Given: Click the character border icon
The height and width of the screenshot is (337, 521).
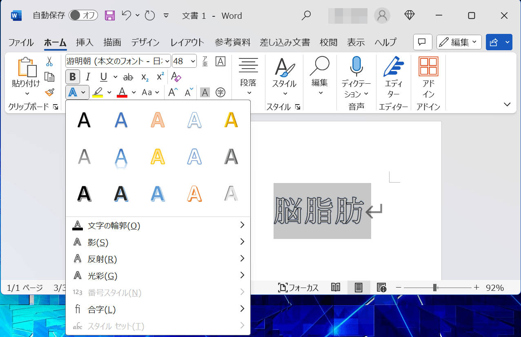Looking at the screenshot, I should [220, 62].
